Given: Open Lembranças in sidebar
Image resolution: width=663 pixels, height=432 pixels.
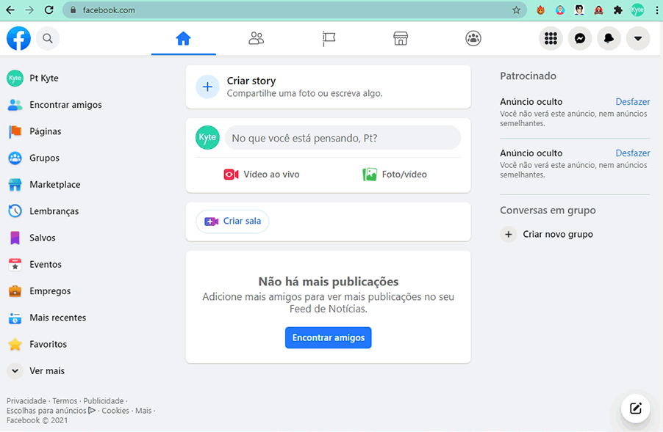Looking at the screenshot, I should (43, 211).
